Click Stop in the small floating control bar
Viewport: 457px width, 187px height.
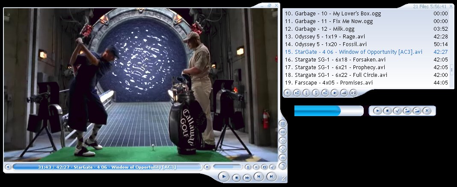387,111
